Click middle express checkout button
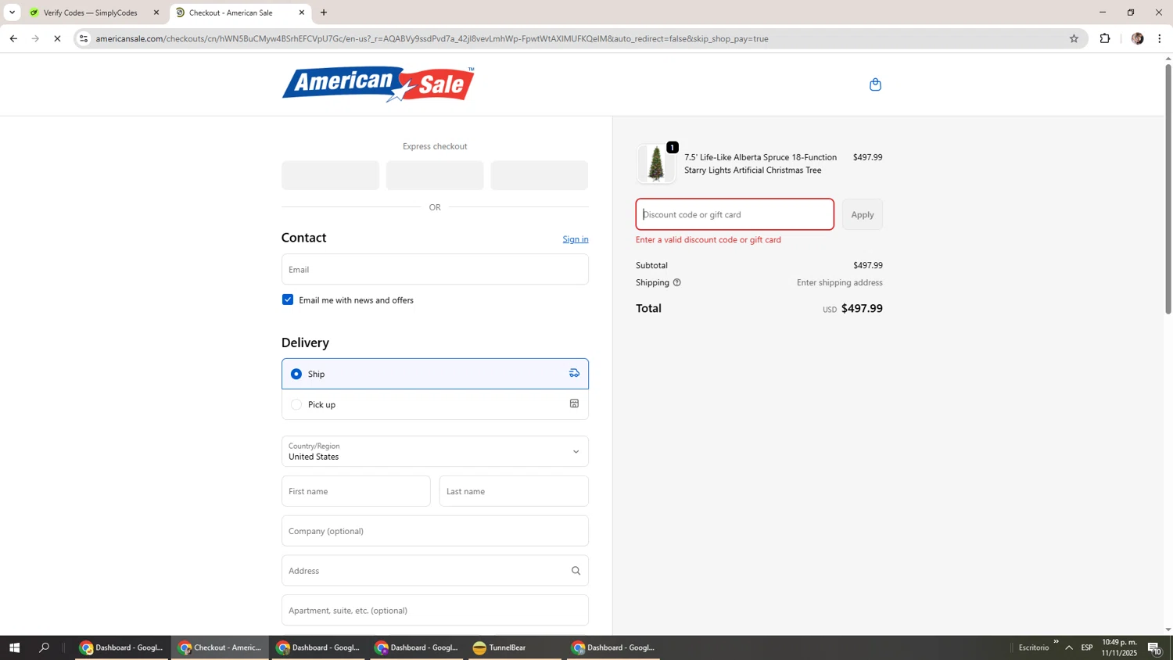Viewport: 1173px width, 660px height. coord(435,175)
